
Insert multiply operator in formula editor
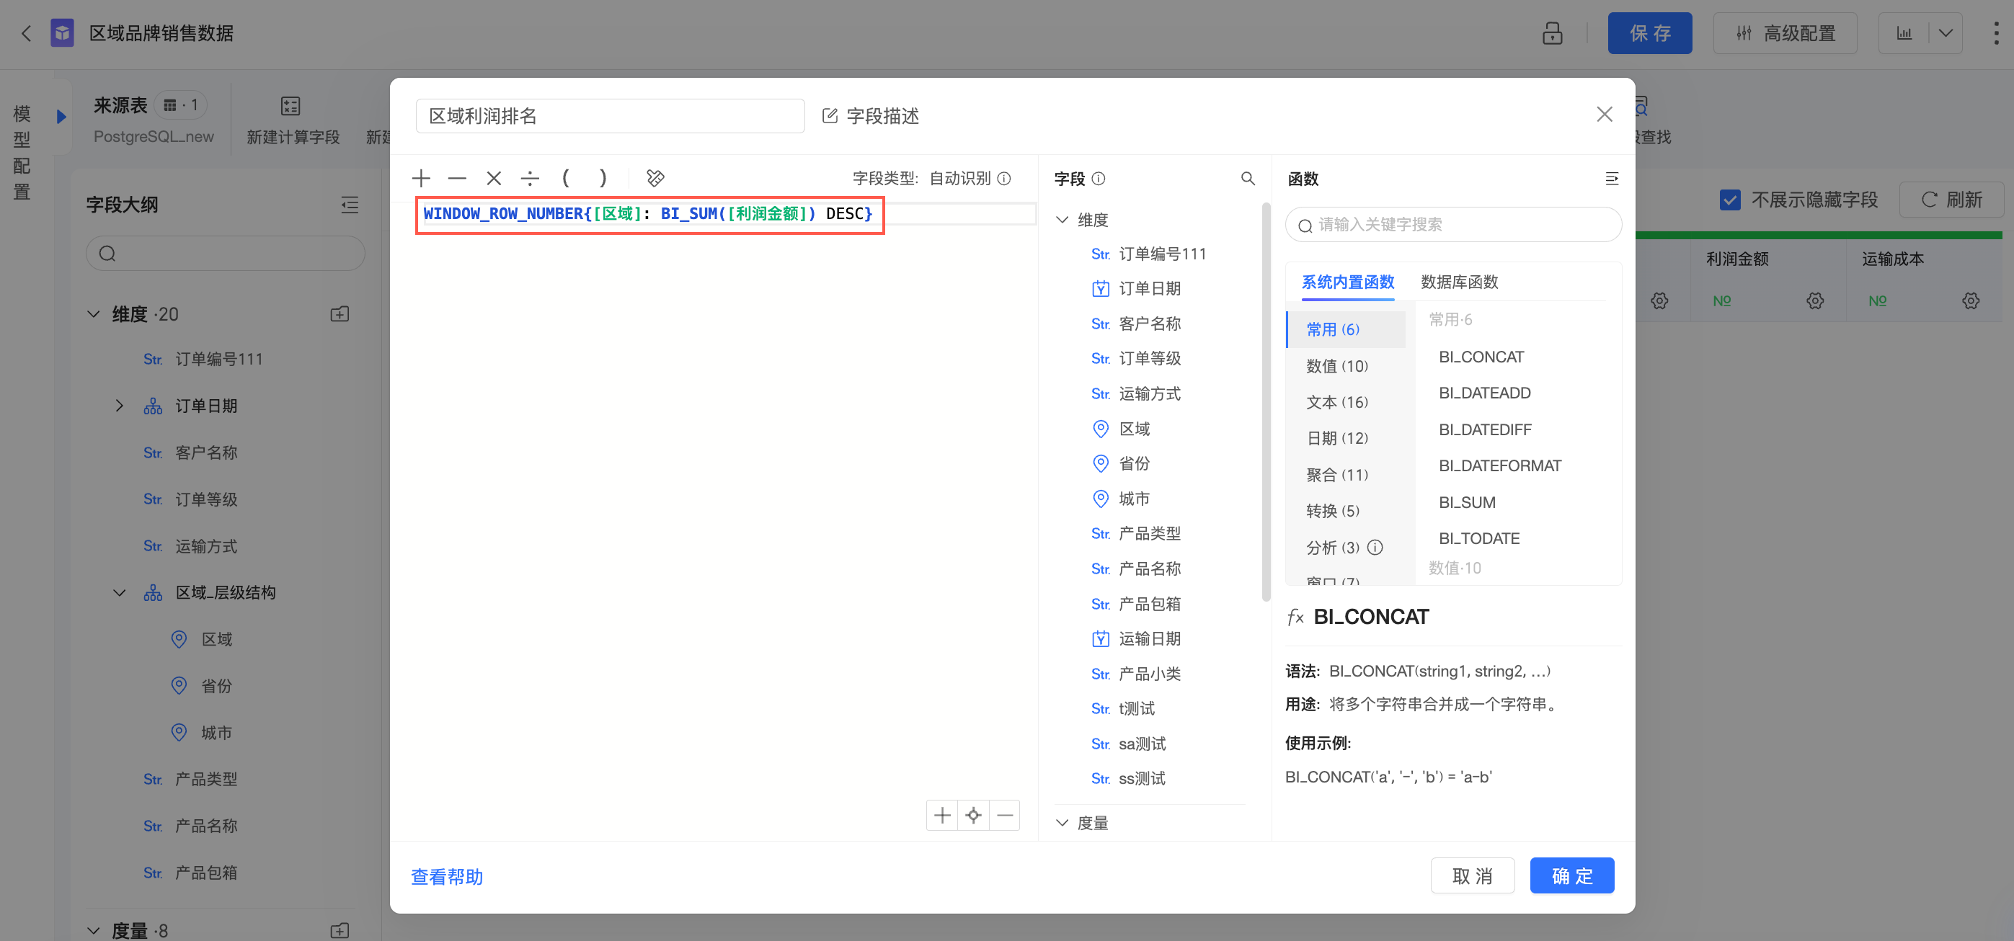493,178
